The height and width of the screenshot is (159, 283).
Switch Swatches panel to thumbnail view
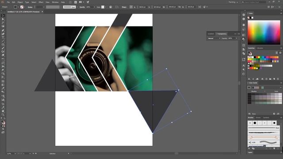tap(280, 53)
